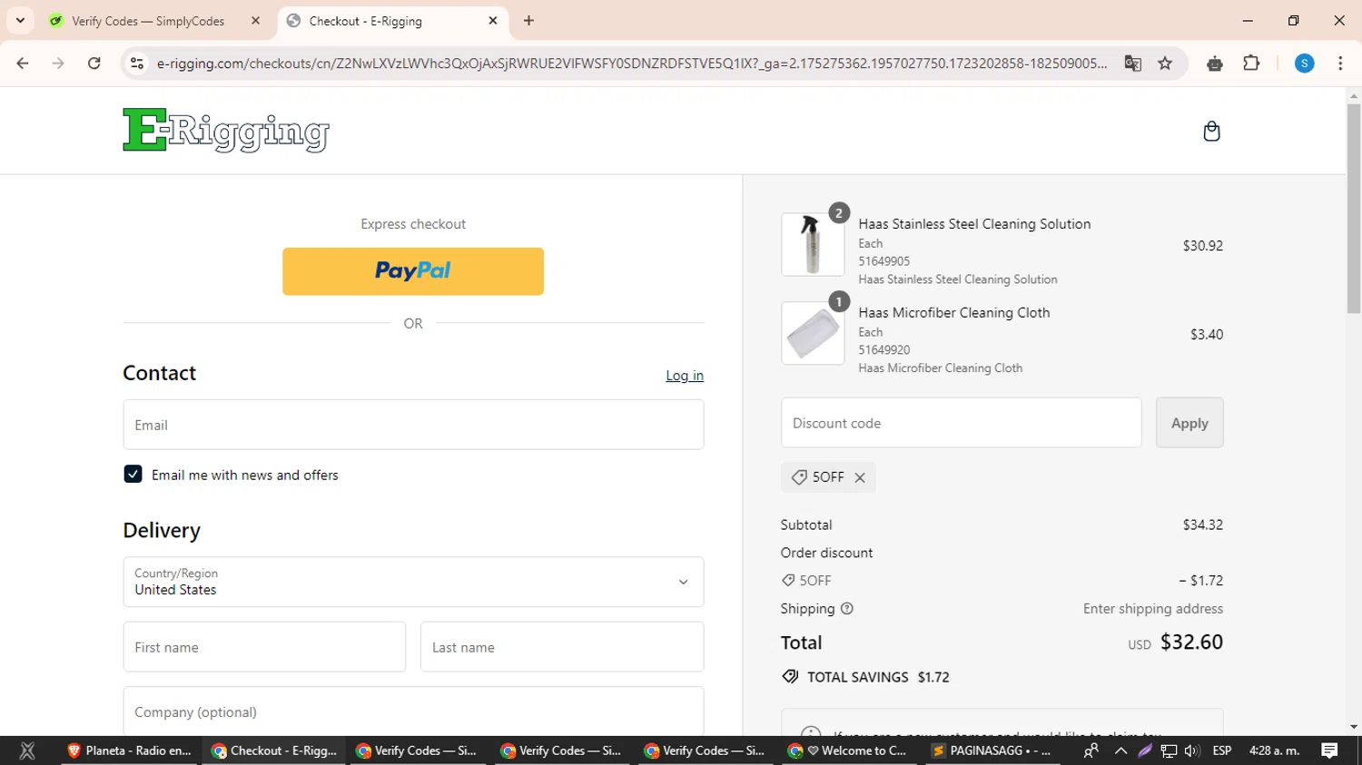The height and width of the screenshot is (765, 1362).
Task: Click the Discount code input
Action: click(x=961, y=423)
